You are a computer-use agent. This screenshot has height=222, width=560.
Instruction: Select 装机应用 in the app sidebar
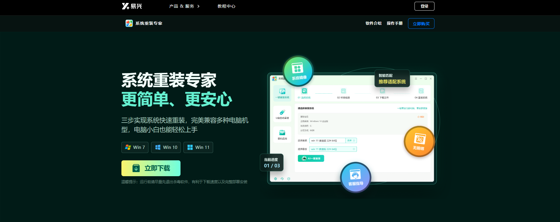click(x=282, y=134)
